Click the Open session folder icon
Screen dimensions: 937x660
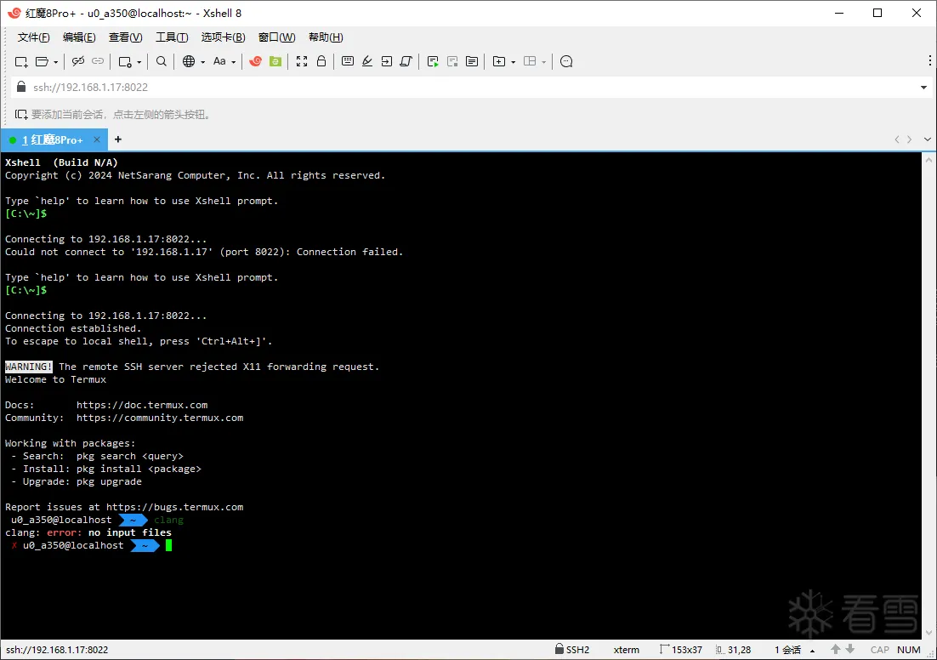pos(42,61)
